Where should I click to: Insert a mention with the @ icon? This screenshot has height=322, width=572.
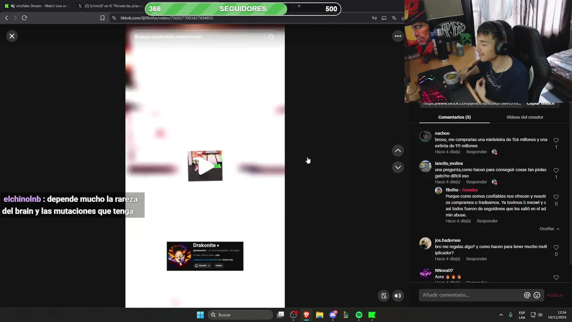pos(527,295)
